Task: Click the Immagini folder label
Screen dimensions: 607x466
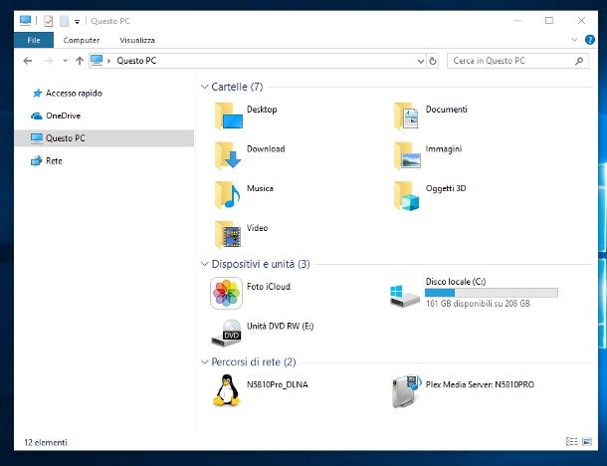Action: click(x=444, y=149)
